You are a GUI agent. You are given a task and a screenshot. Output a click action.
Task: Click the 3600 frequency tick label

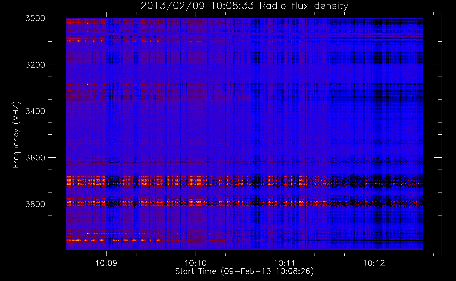pos(35,158)
